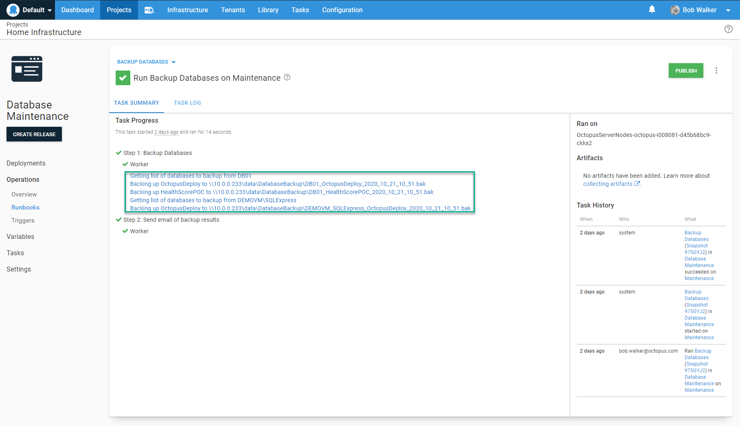This screenshot has width=740, height=426.
Task: Click the Octopus Deploy logo icon
Action: (x=13, y=10)
